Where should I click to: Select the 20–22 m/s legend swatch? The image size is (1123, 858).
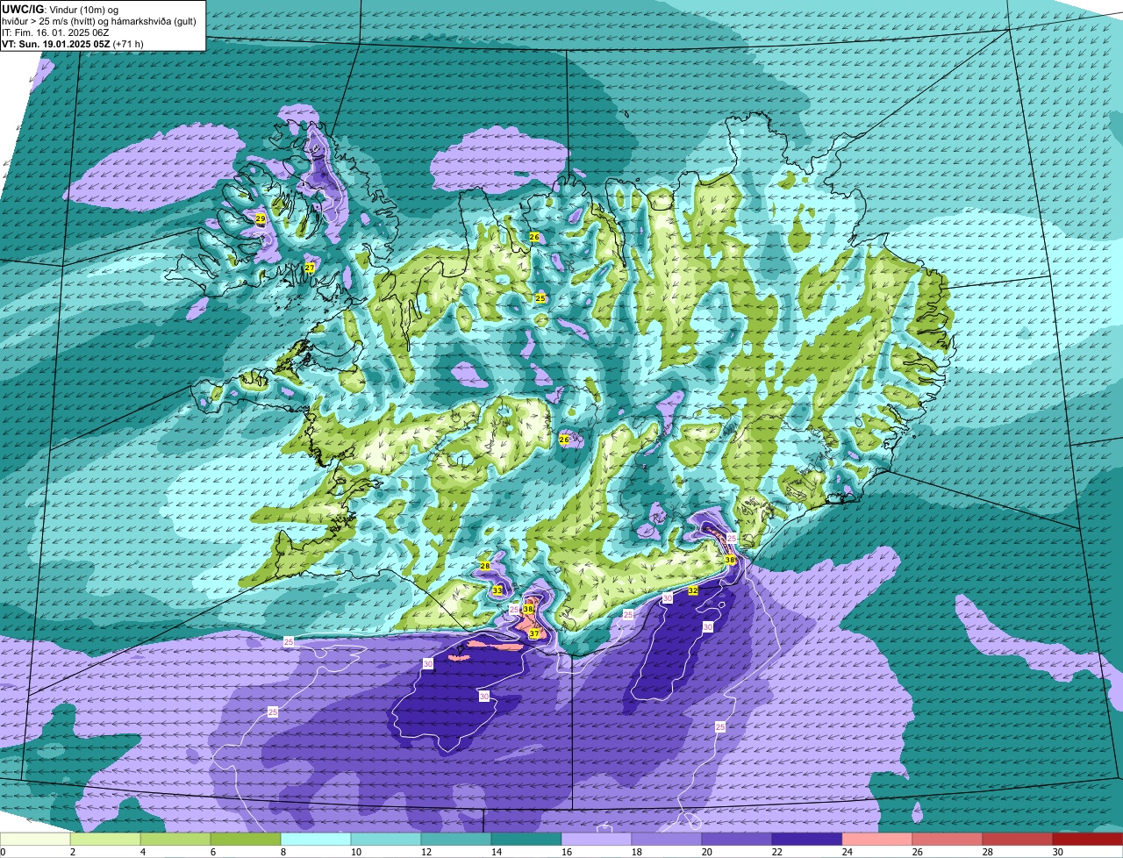click(737, 839)
